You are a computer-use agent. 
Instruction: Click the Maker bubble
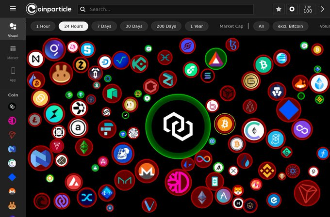click(x=125, y=180)
